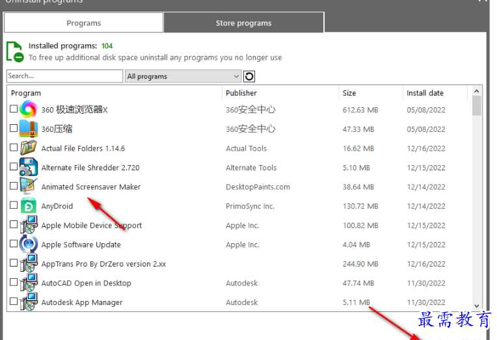Screen dimensions: 497x340
Task: Click the Apple Mobile Device Support icon
Action: [28, 225]
